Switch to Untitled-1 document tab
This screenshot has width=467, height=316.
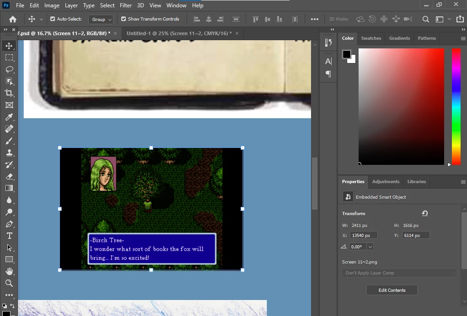(x=179, y=33)
